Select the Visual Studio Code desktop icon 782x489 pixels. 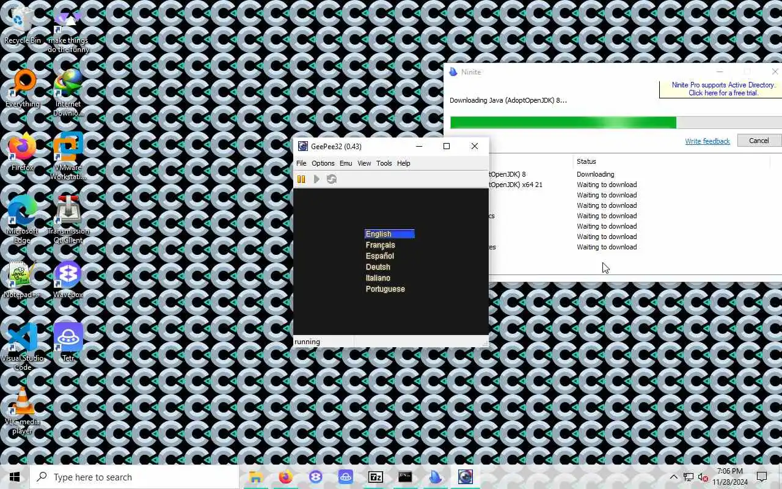point(23,348)
